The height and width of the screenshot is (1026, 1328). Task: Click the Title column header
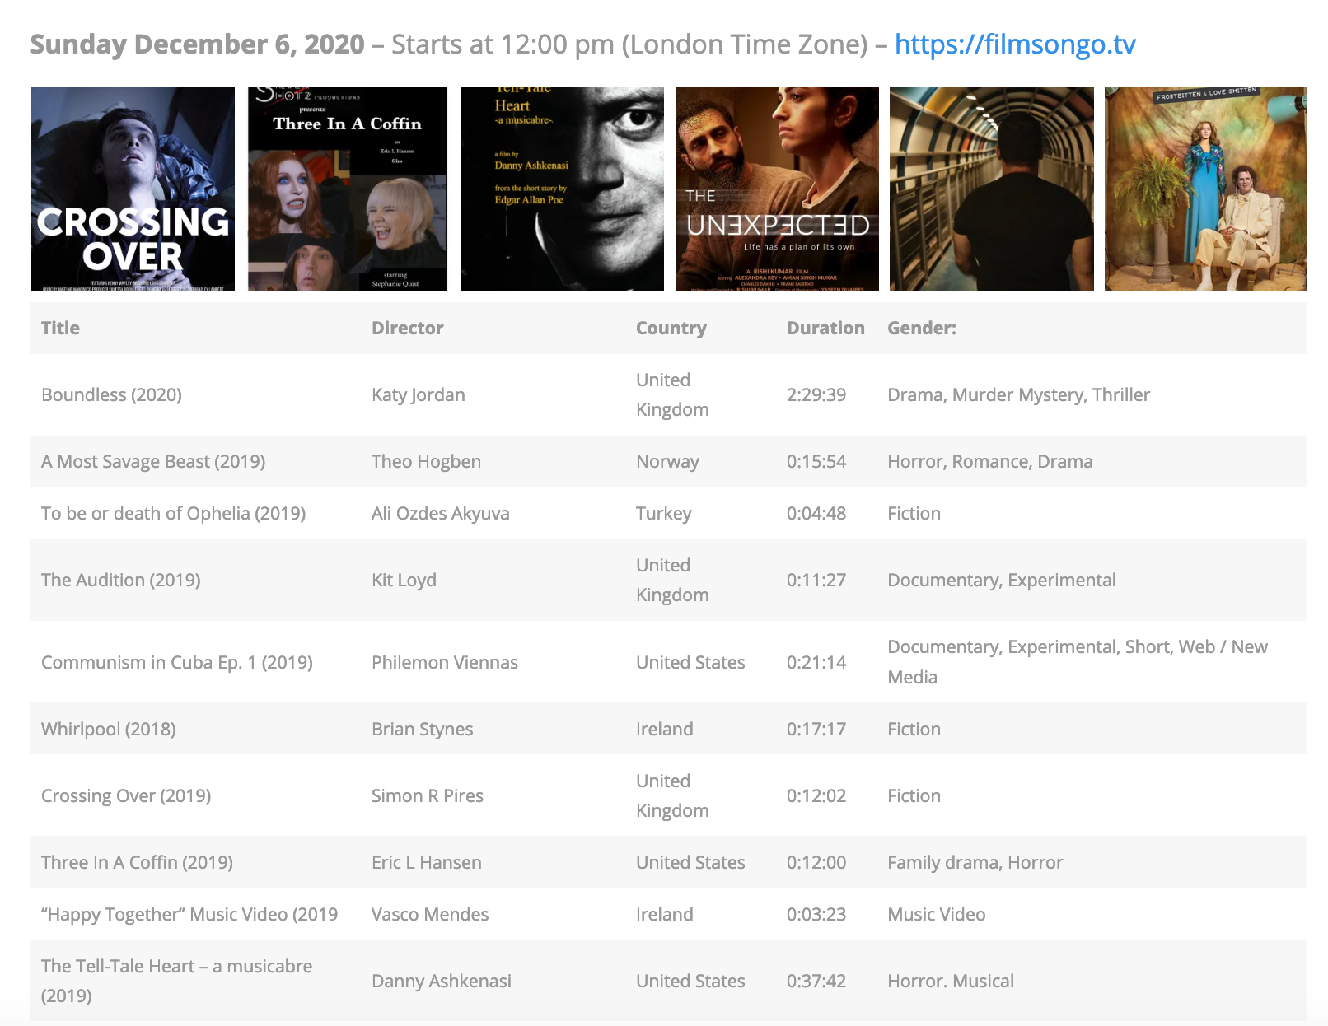61,328
